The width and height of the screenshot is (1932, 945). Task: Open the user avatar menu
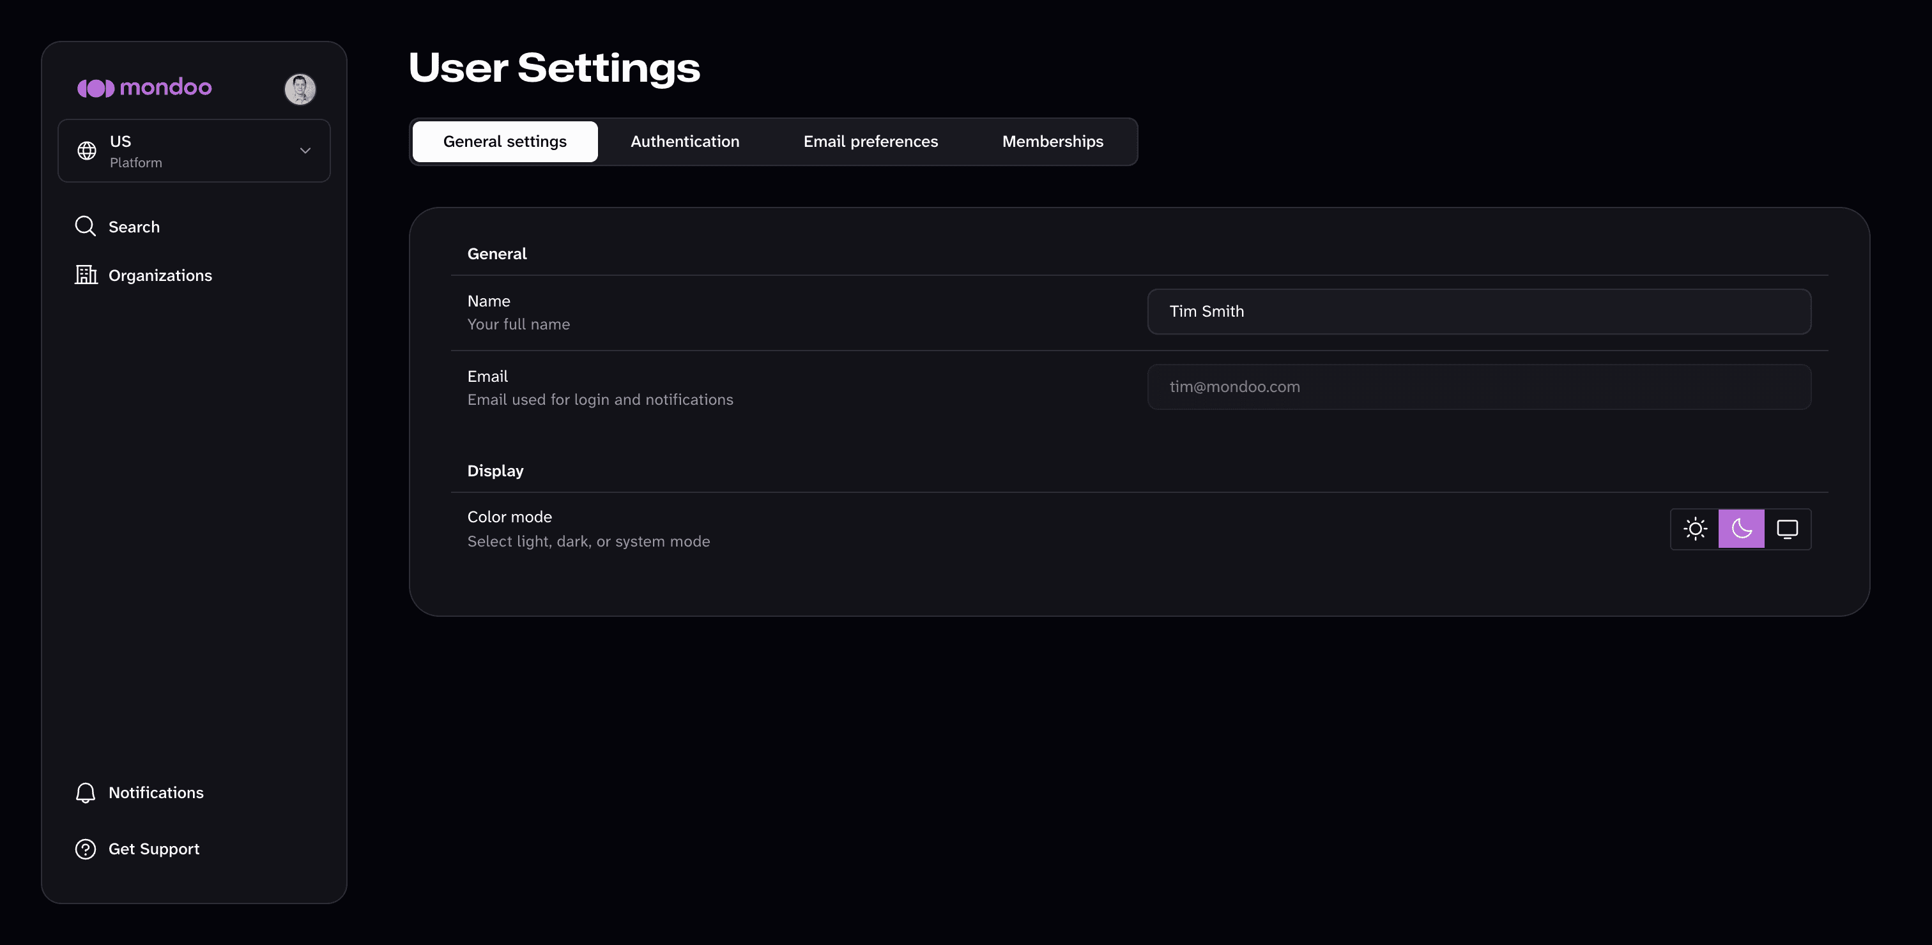tap(300, 89)
